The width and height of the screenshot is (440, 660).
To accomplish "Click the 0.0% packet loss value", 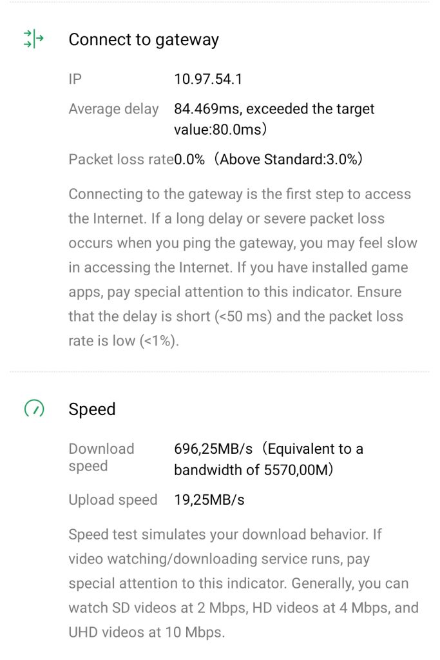I will pos(189,159).
